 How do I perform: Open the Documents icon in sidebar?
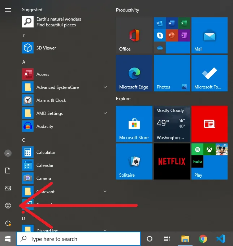(x=8, y=171)
